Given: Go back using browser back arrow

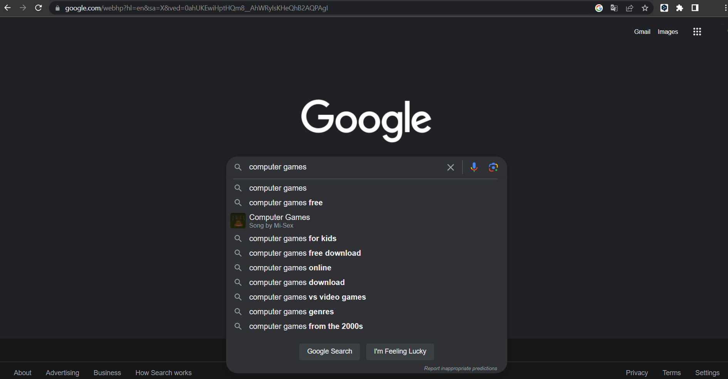Looking at the screenshot, I should [7, 8].
